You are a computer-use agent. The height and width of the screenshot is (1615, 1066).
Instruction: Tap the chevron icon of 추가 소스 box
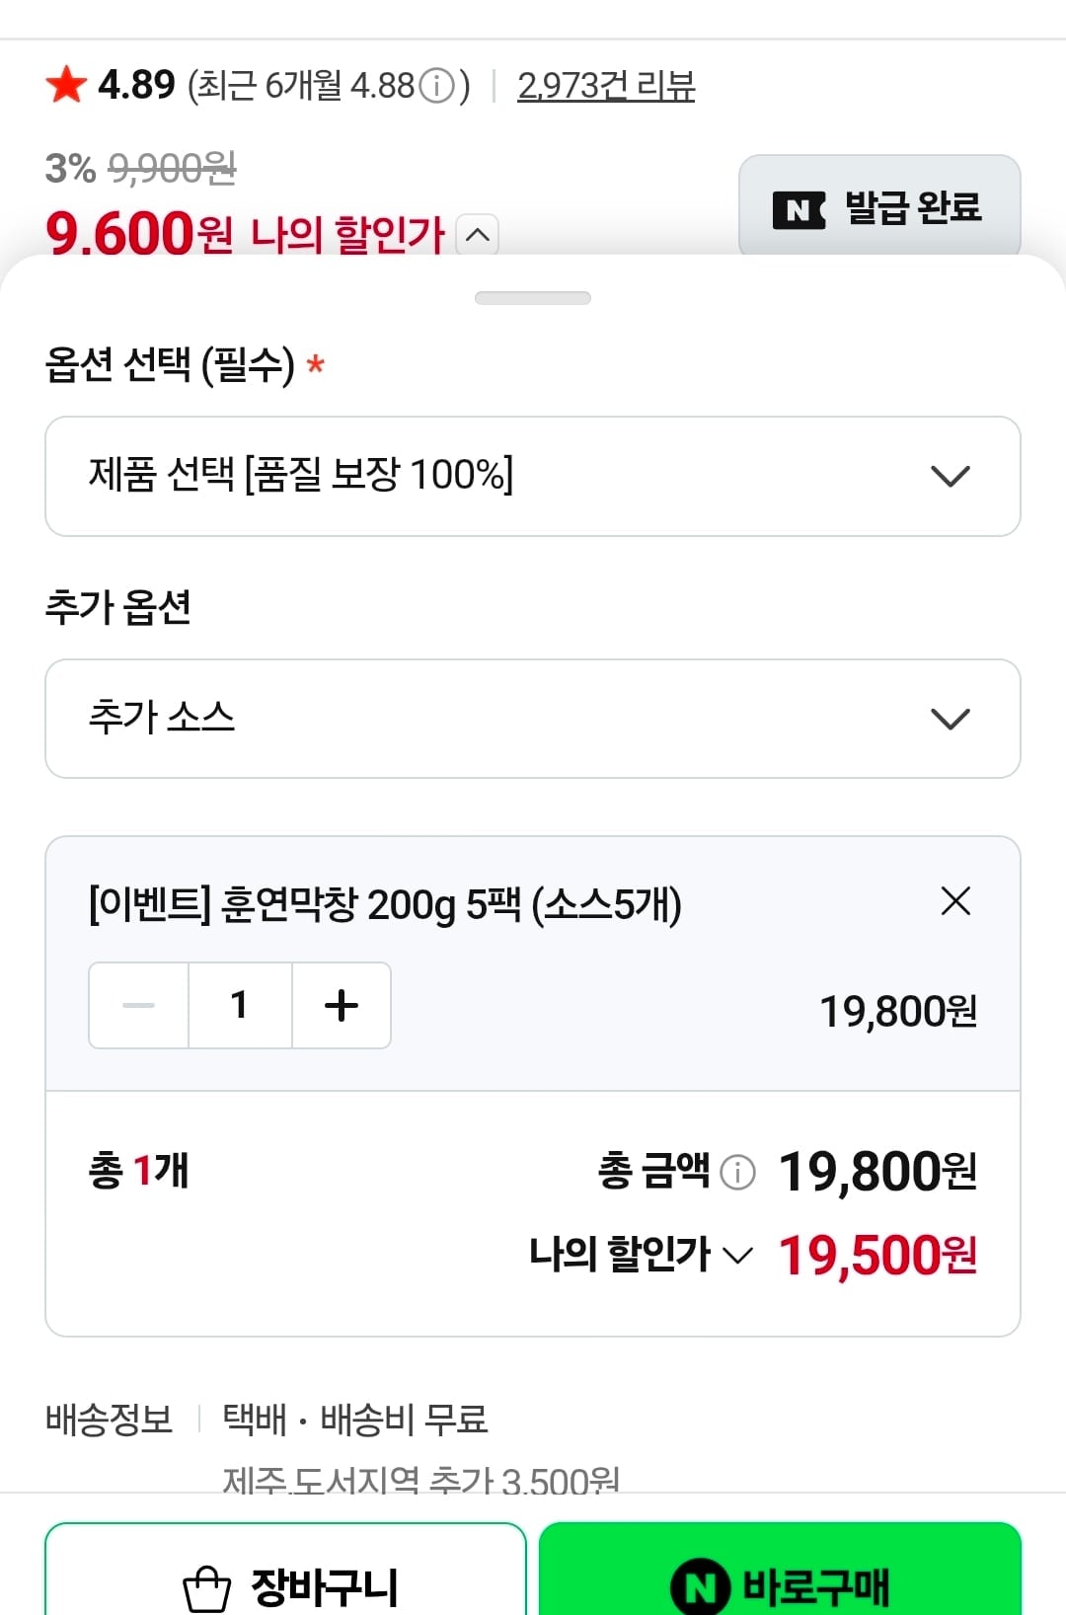(x=951, y=719)
